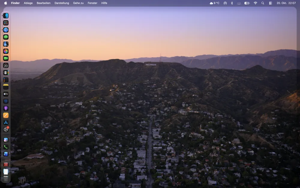
Task: Open System Settings with the red badge
Action: [x=6, y=129]
